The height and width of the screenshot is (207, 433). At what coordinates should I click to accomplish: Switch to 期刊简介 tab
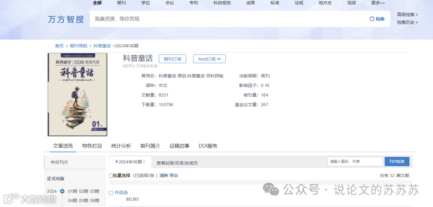click(x=150, y=146)
